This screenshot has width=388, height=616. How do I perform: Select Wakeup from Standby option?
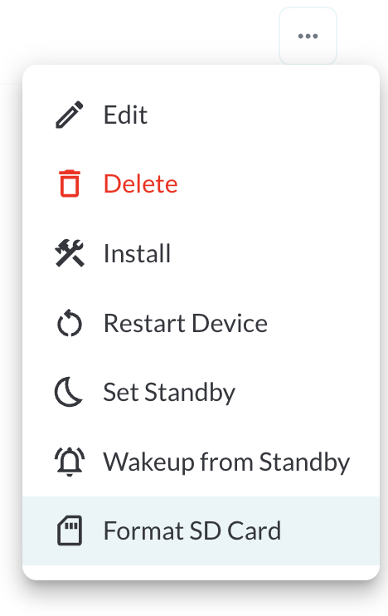click(x=201, y=462)
